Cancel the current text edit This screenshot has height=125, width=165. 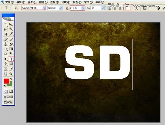(158, 8)
